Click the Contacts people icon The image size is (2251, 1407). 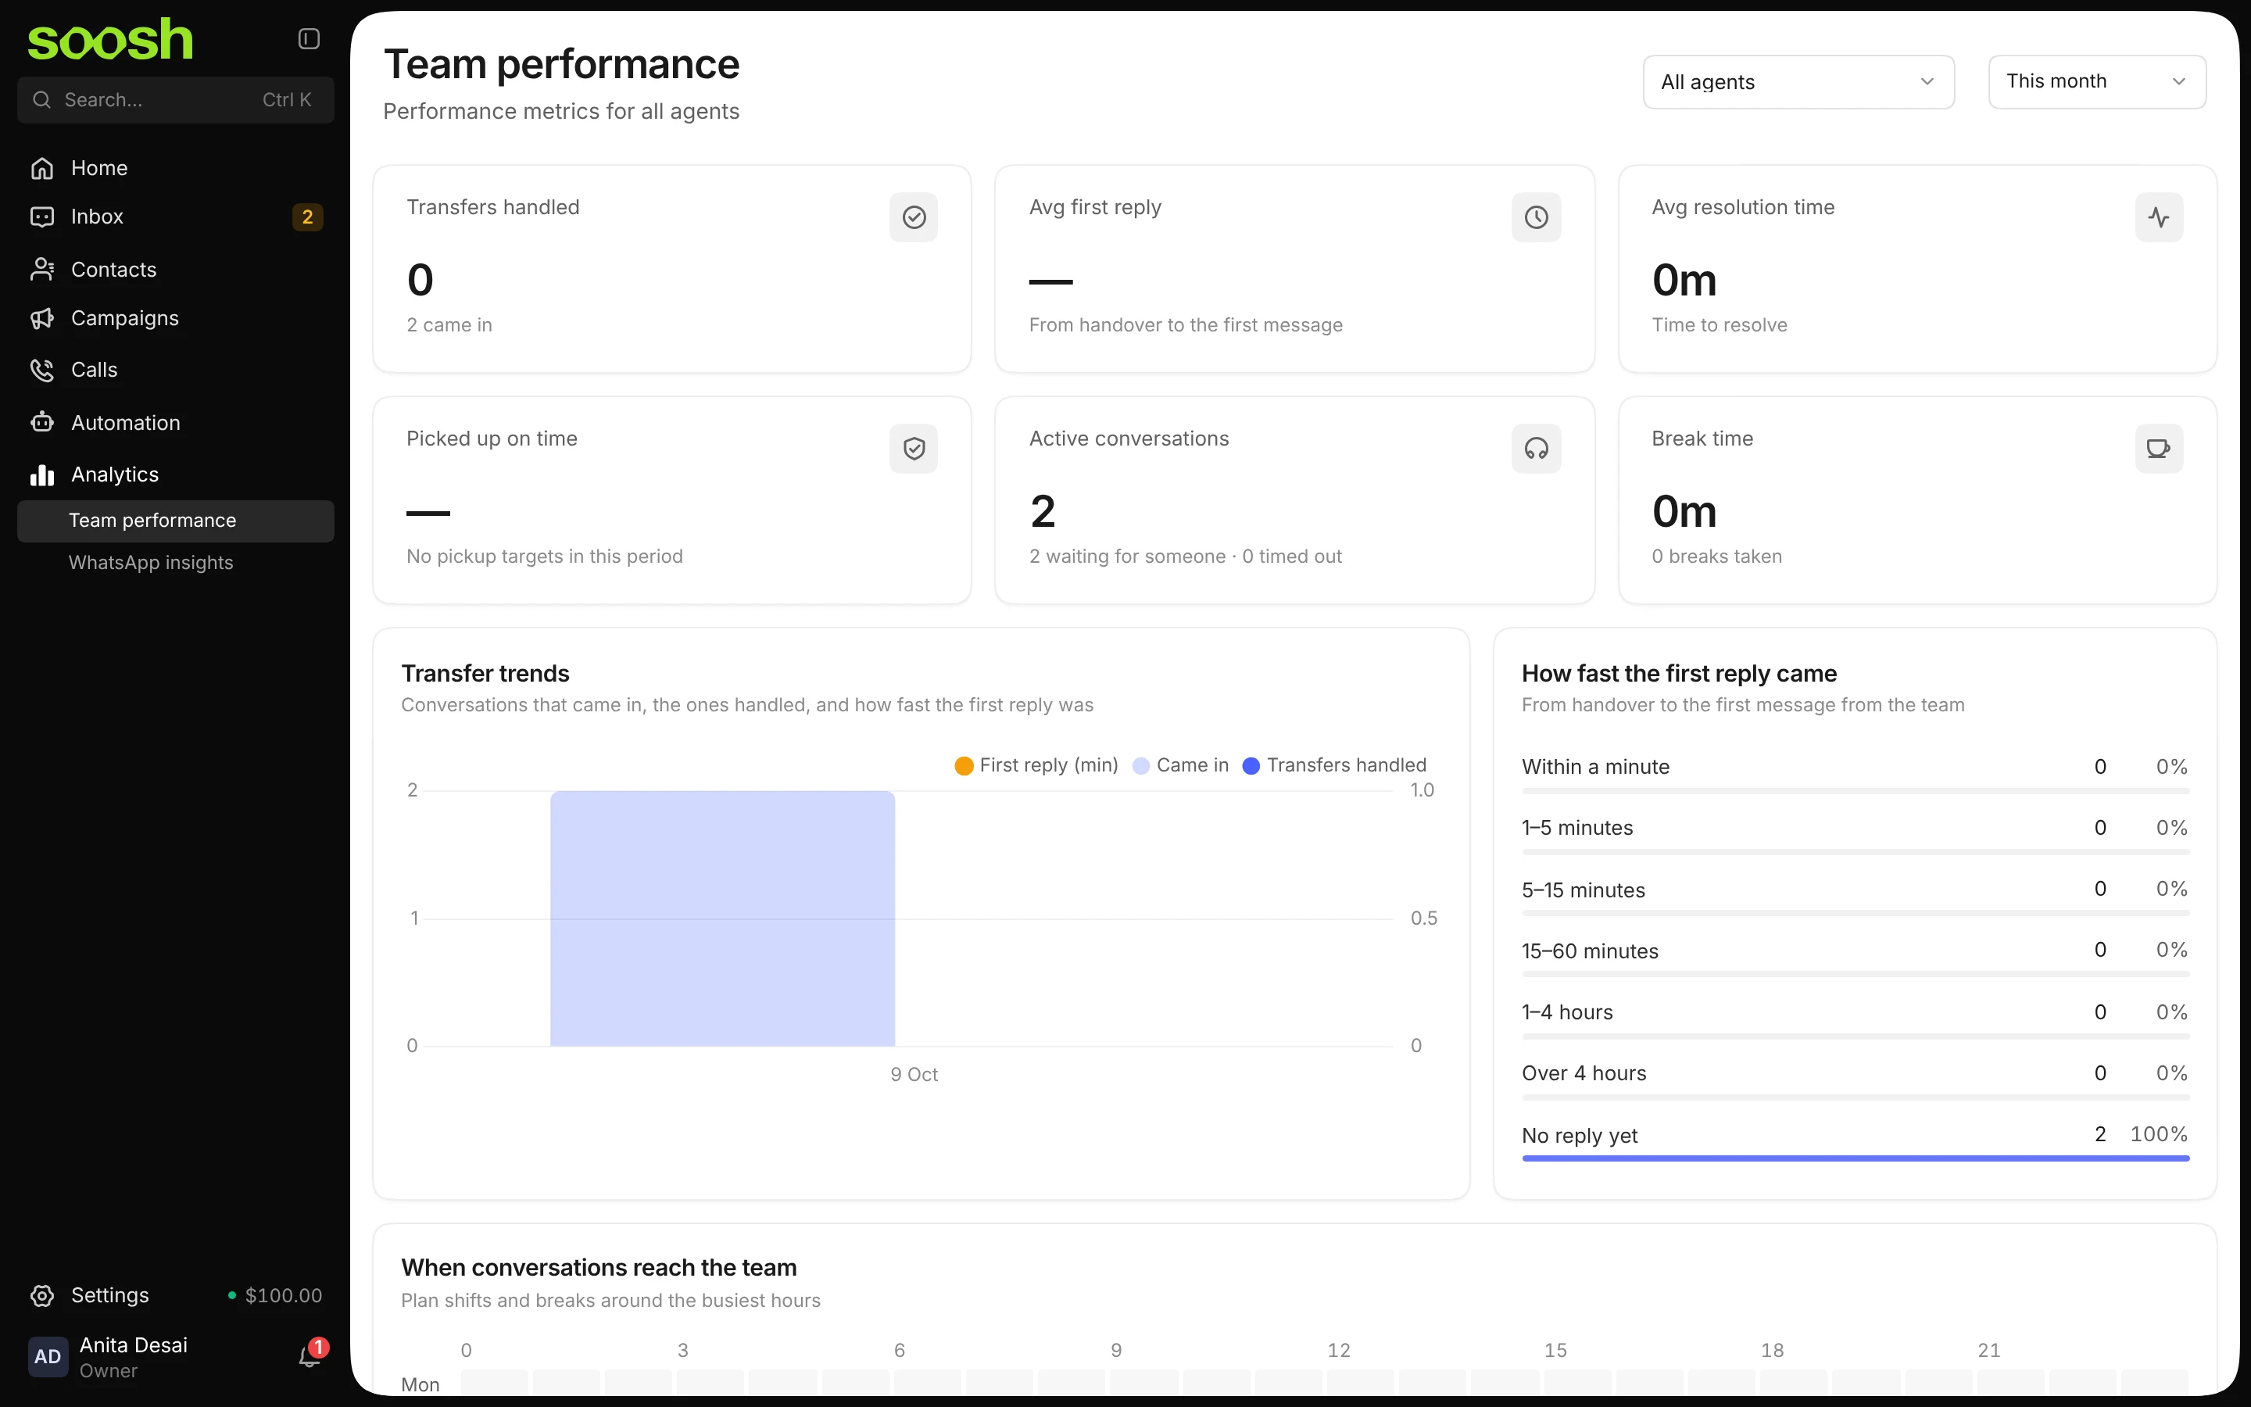pyautogui.click(x=42, y=270)
